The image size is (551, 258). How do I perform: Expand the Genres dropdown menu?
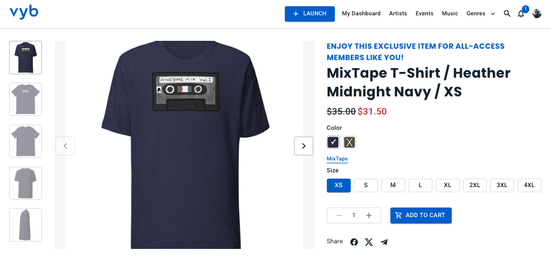pyautogui.click(x=481, y=14)
